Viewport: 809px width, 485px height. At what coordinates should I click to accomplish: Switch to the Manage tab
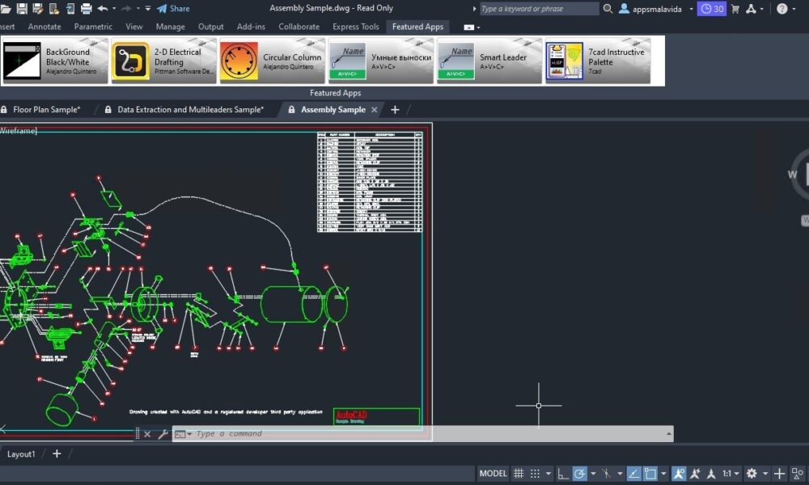point(170,27)
